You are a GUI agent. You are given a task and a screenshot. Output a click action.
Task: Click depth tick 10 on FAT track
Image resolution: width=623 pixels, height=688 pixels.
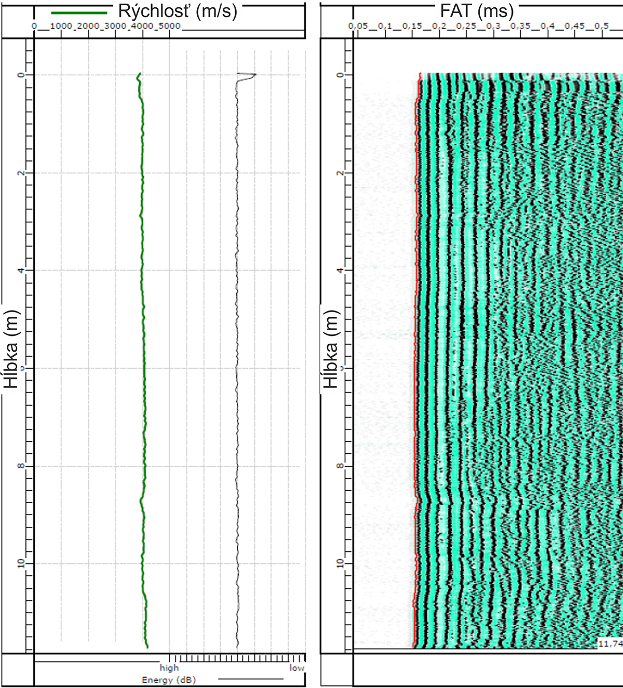click(341, 564)
